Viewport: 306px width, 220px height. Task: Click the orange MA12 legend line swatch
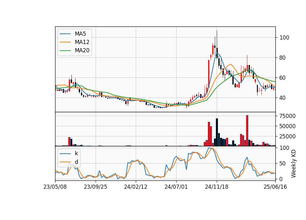coord(65,42)
